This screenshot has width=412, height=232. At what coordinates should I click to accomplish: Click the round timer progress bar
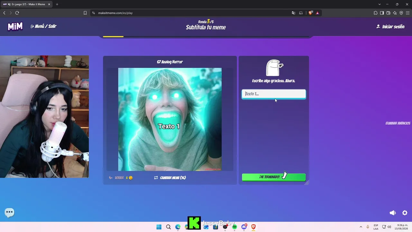point(206,36)
